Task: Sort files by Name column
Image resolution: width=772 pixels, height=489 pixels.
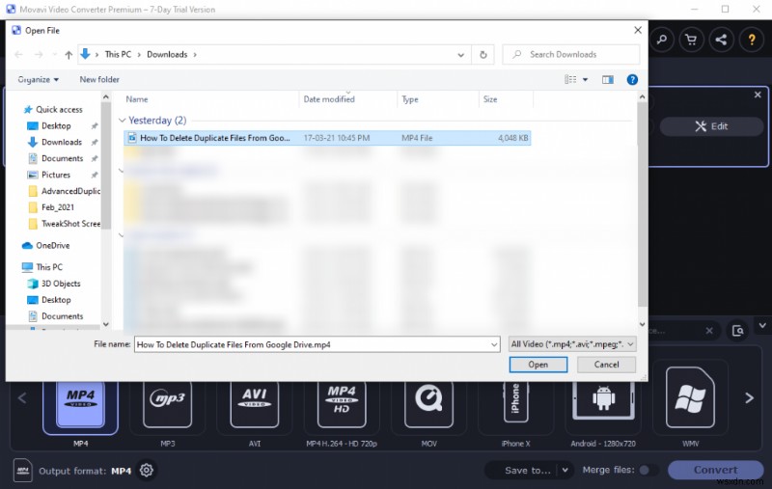Action: pos(137,99)
